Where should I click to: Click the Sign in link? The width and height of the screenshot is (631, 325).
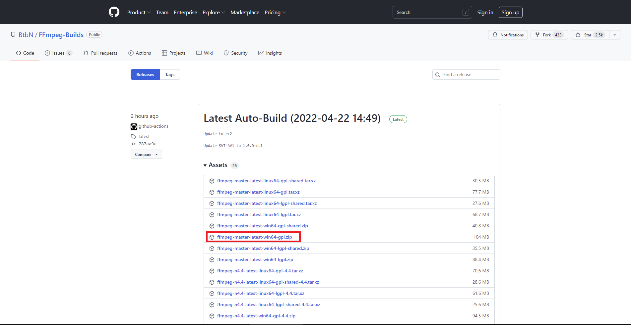pyautogui.click(x=485, y=12)
